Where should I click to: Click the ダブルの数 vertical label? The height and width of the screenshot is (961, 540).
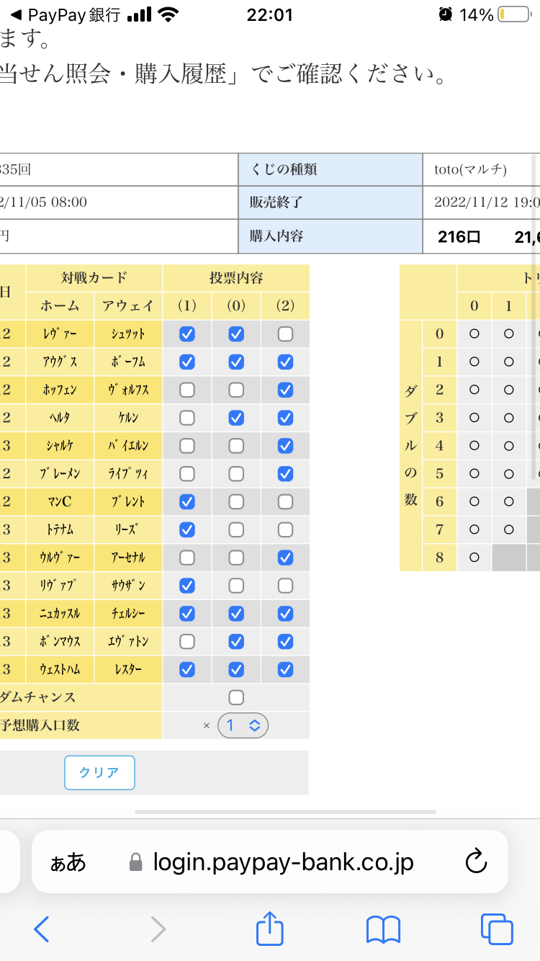pos(411,445)
